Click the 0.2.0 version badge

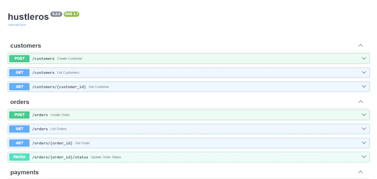[56, 14]
